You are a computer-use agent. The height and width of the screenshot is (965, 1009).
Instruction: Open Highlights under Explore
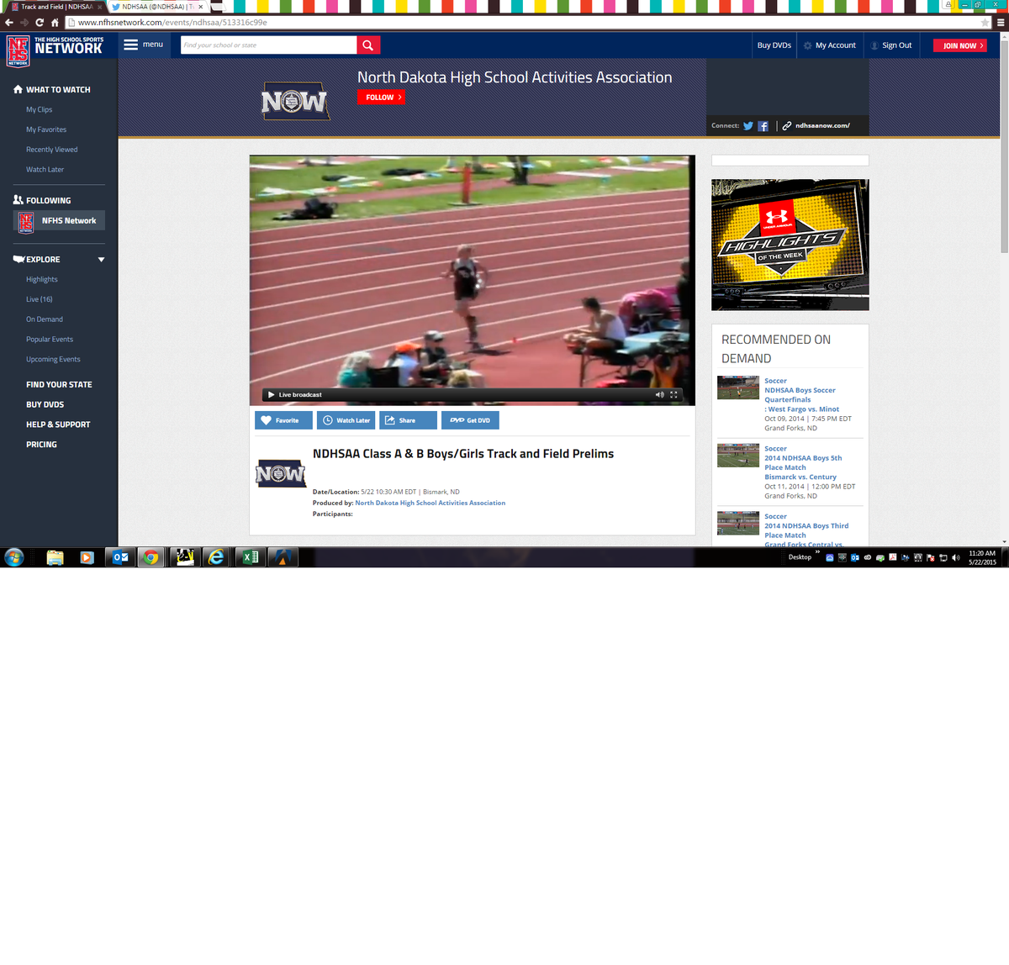point(42,280)
